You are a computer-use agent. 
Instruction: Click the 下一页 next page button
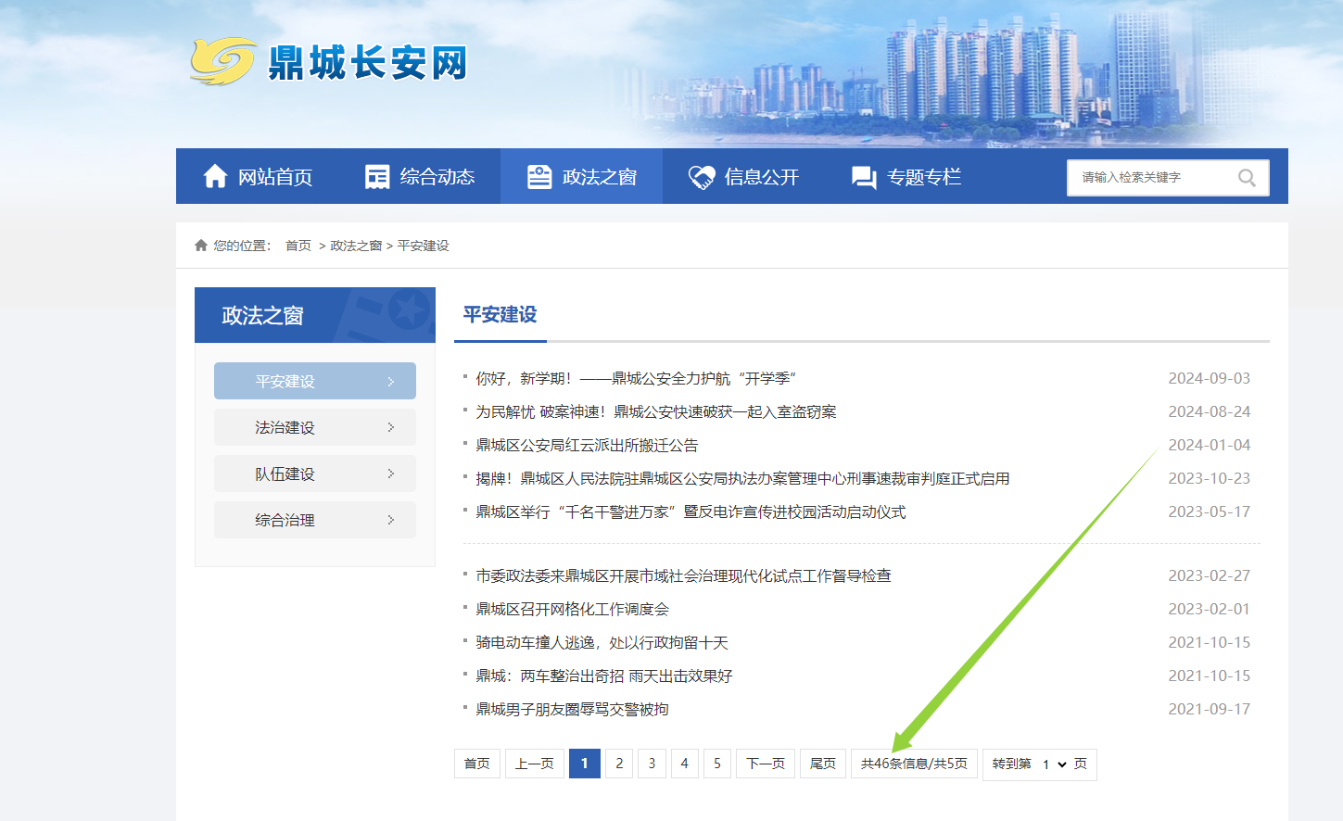(x=766, y=764)
